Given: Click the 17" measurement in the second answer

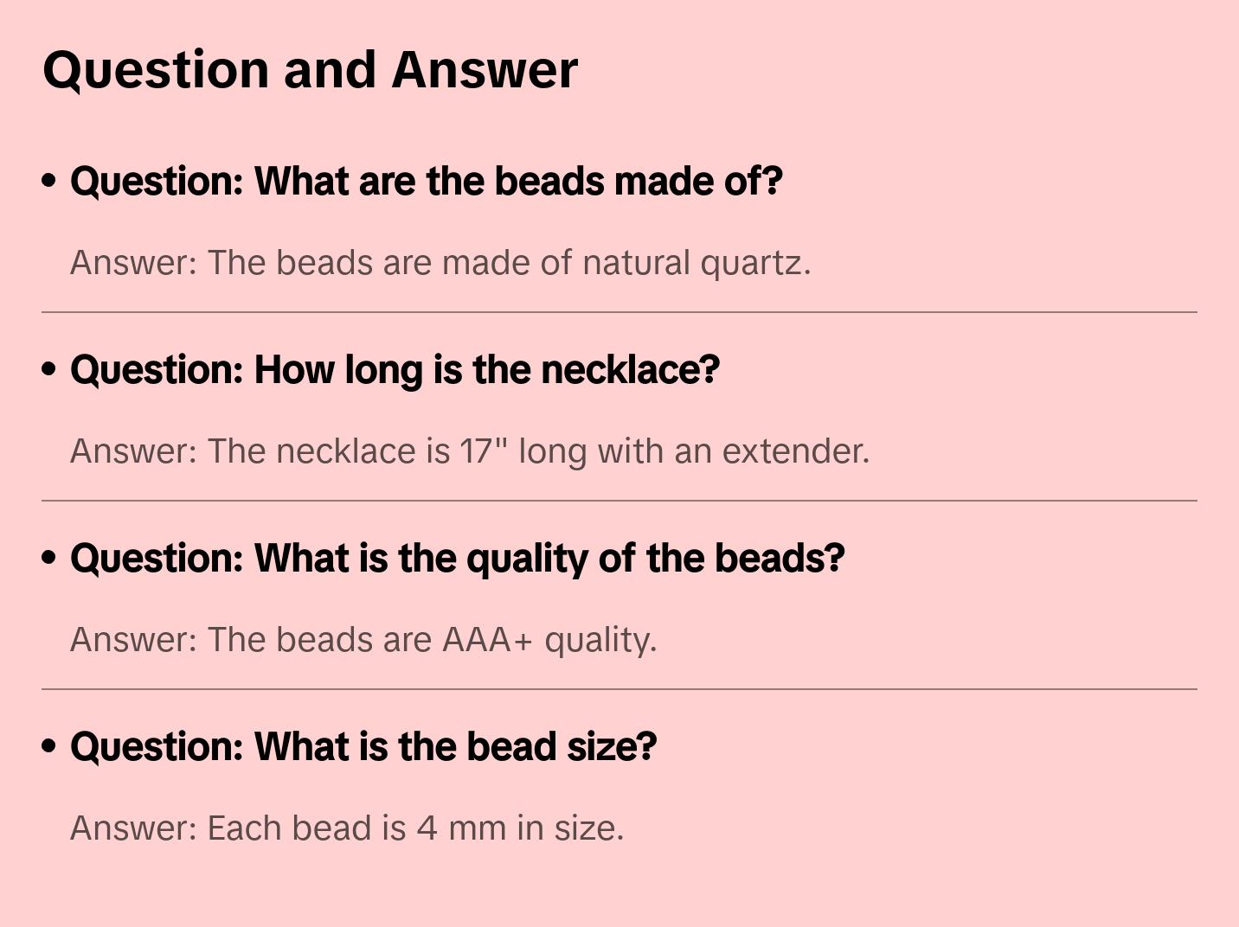Looking at the screenshot, I should tap(483, 451).
